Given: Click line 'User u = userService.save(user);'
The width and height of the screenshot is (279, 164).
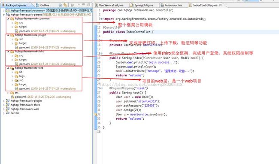Looking at the screenshot, I should click(141, 114).
